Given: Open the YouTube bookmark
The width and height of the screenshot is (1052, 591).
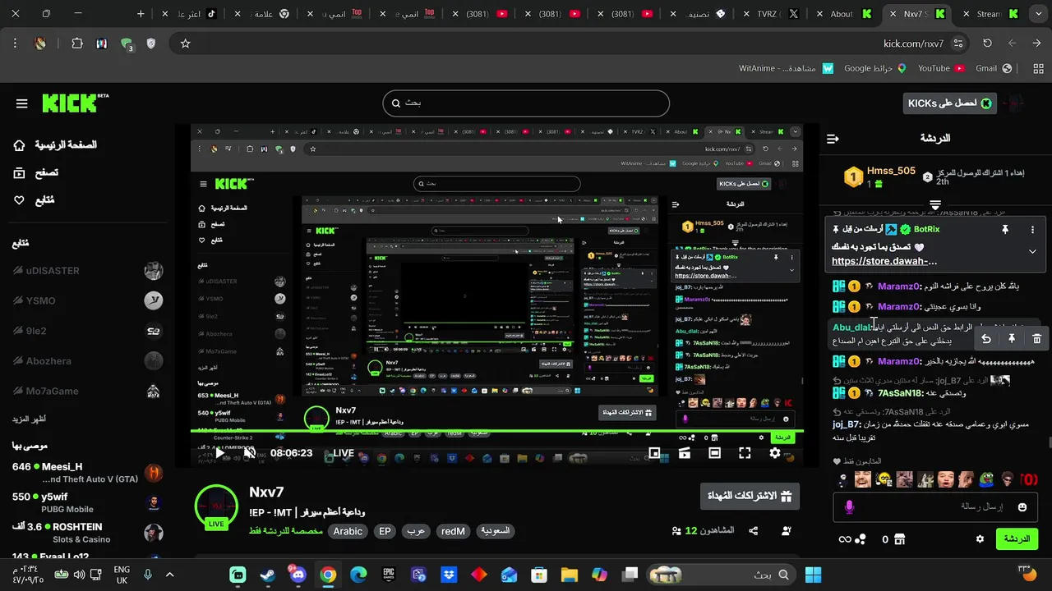Looking at the screenshot, I should 941,68.
